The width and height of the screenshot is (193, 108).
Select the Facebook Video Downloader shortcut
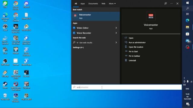pos(26,40)
